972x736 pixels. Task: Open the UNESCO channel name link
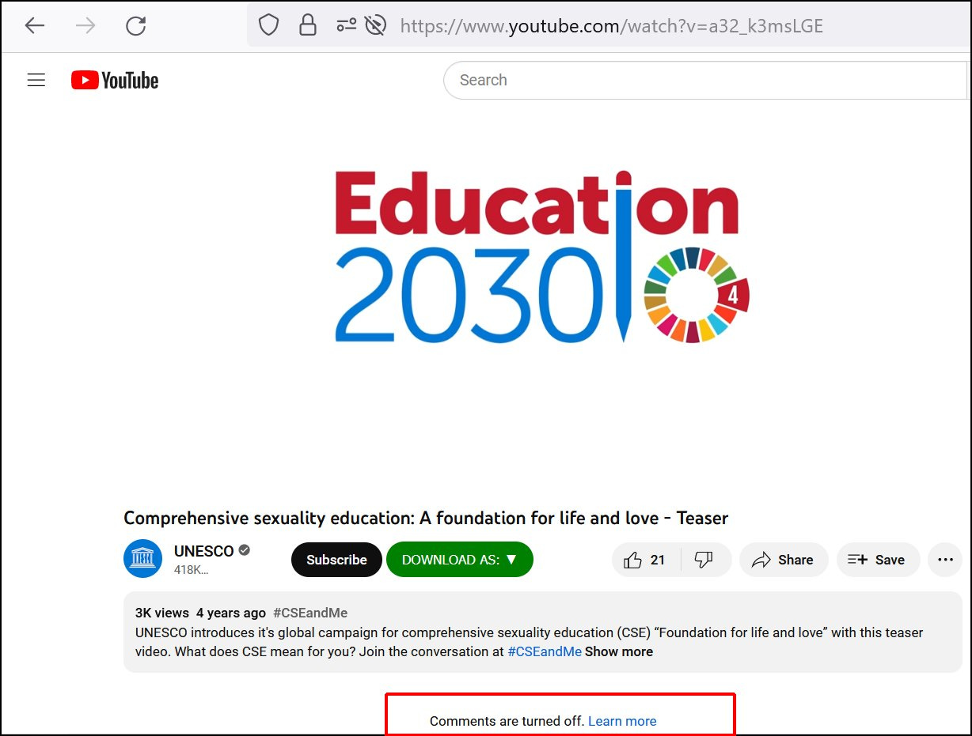click(x=204, y=551)
